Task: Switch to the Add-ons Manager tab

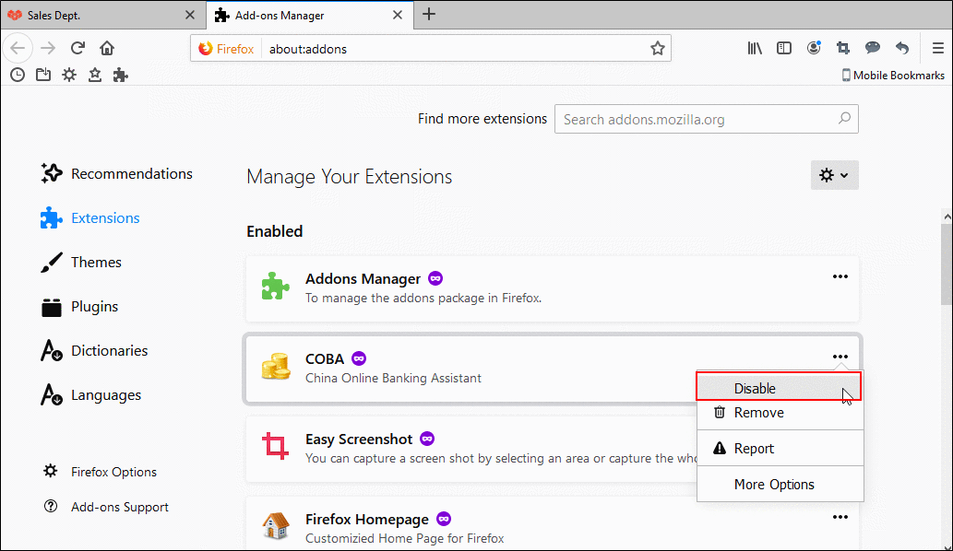Action: click(310, 15)
